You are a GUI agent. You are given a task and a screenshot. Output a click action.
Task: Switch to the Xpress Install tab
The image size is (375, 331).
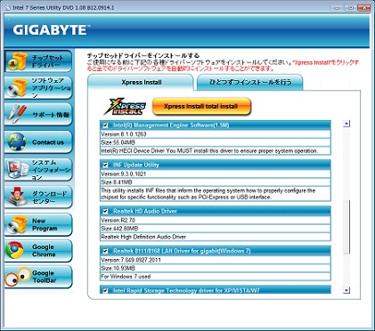tap(141, 82)
